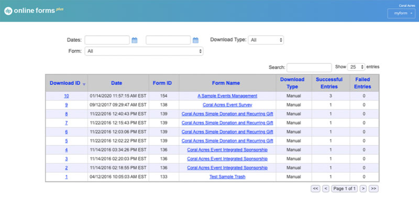Click Coral Acres organization name text
Viewport: 419px width, 198px height.
(x=407, y=5)
